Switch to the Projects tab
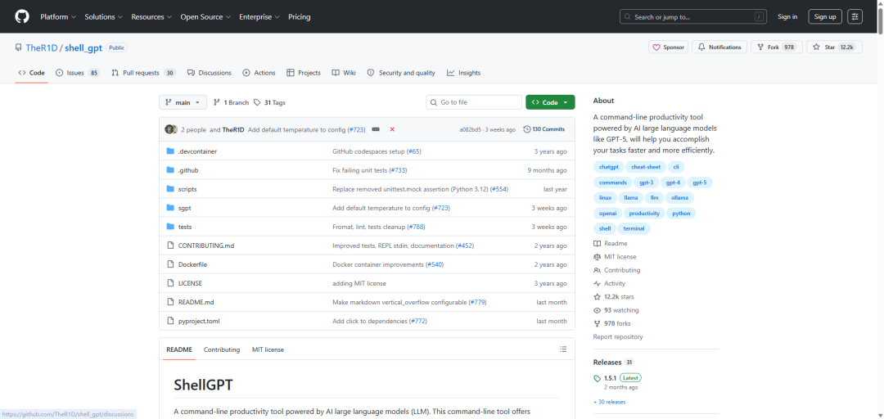The height and width of the screenshot is (419, 884). point(304,73)
